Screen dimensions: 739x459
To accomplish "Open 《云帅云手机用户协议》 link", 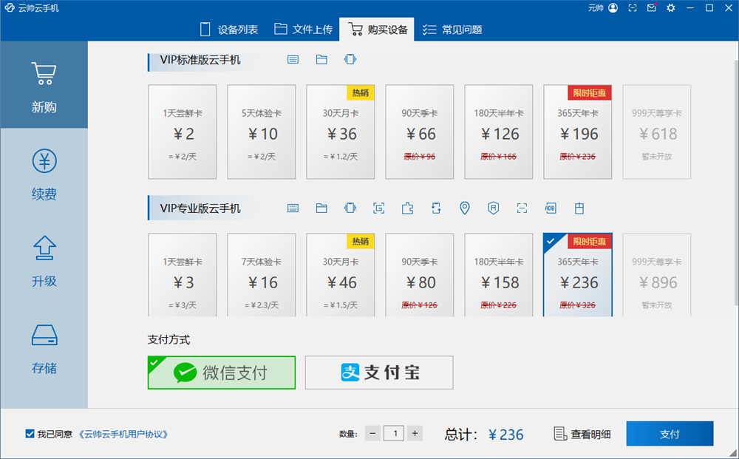I will pyautogui.click(x=123, y=434).
